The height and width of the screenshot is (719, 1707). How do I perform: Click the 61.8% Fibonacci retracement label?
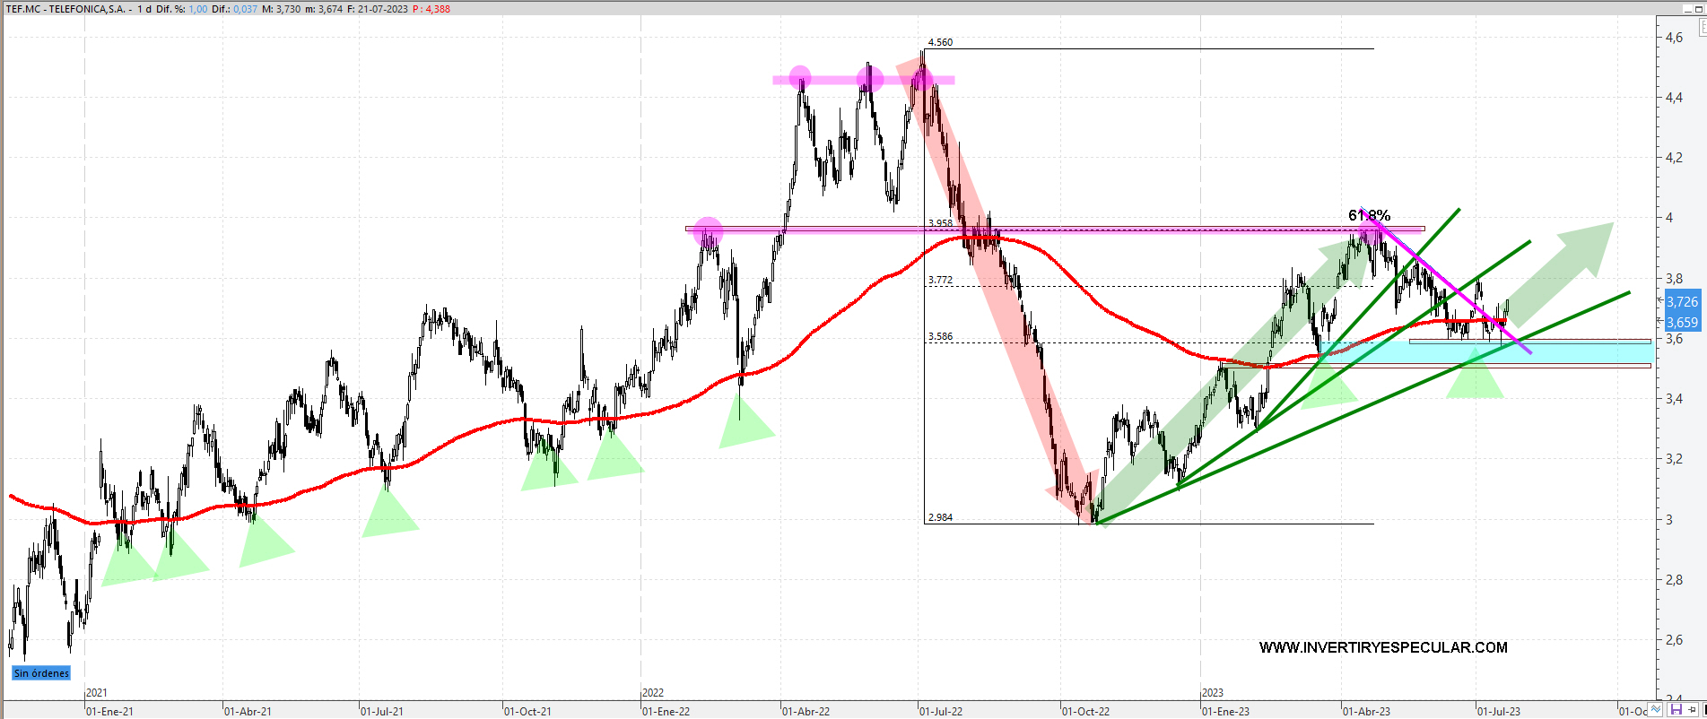tap(1369, 215)
